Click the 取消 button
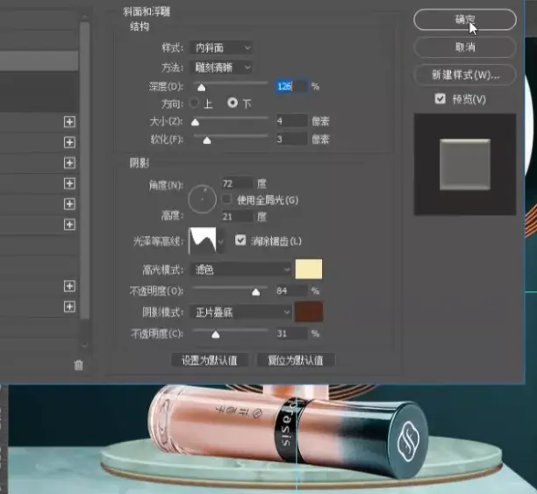This screenshot has height=494, width=537. pyautogui.click(x=465, y=47)
